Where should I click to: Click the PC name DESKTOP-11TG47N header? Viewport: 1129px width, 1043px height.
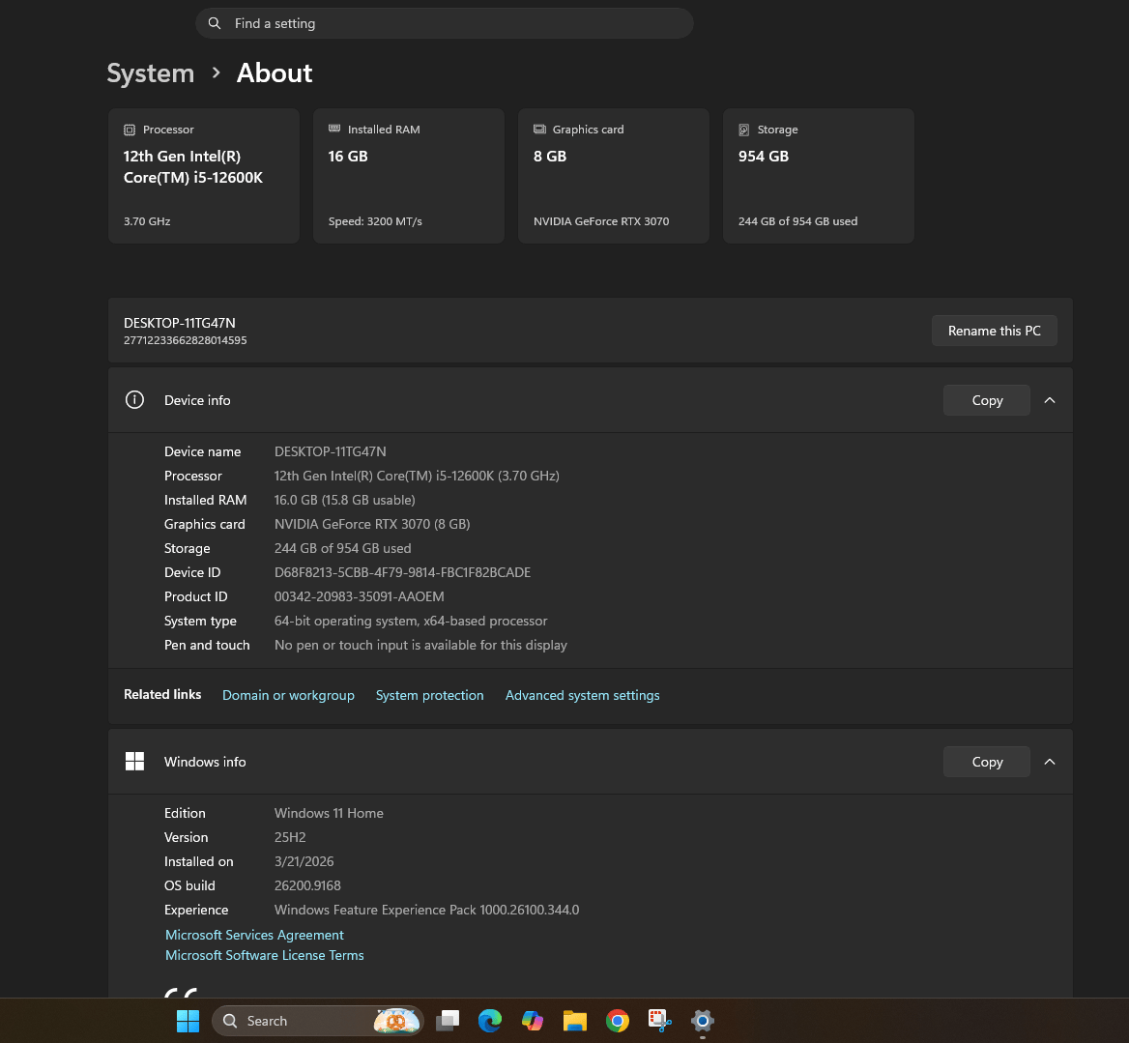pyautogui.click(x=179, y=323)
